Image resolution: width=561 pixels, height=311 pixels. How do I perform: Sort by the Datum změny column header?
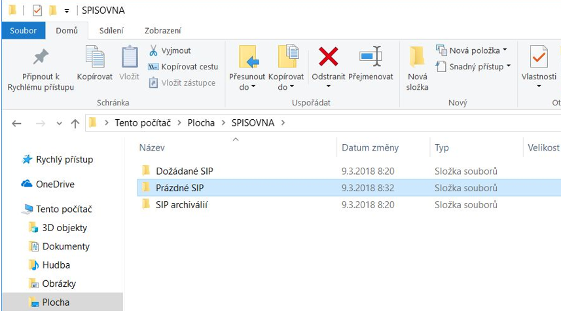[370, 148]
